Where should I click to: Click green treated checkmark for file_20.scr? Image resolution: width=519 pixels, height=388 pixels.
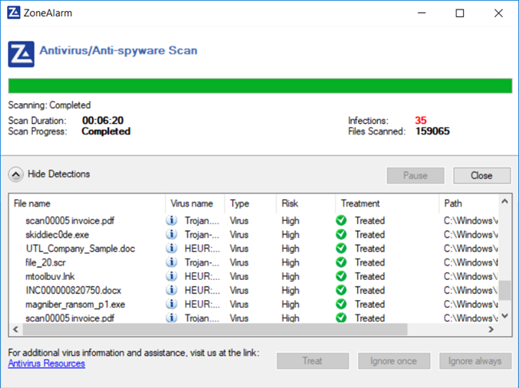pyautogui.click(x=341, y=262)
